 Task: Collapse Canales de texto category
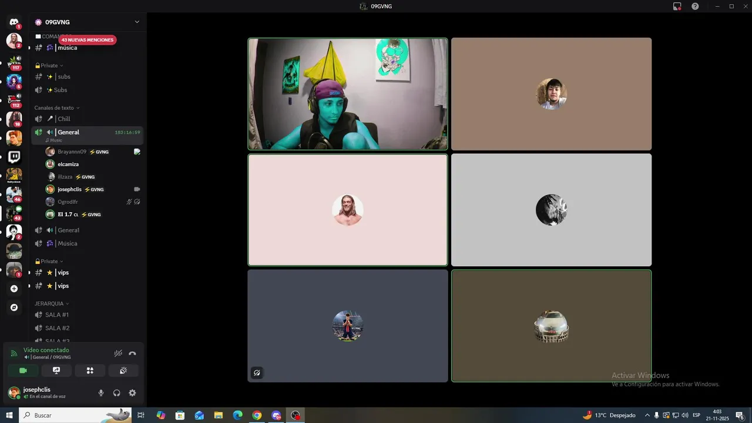pos(57,108)
